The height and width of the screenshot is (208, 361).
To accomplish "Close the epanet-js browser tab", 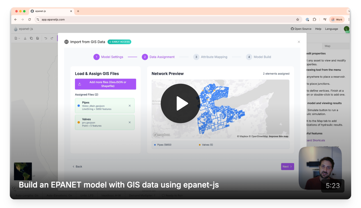I will tap(71, 11).
